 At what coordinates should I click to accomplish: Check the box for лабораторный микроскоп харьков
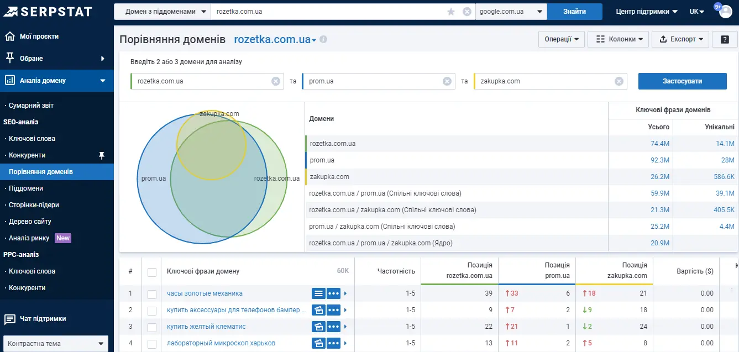pos(152,344)
